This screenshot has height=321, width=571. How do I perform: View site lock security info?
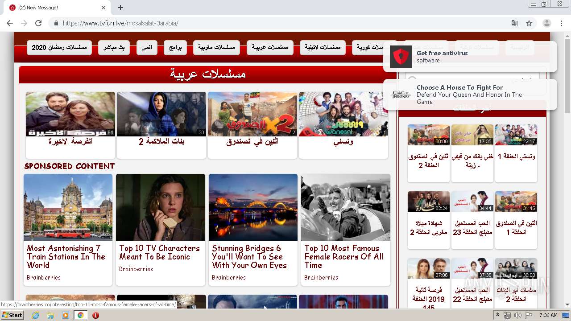click(x=56, y=23)
